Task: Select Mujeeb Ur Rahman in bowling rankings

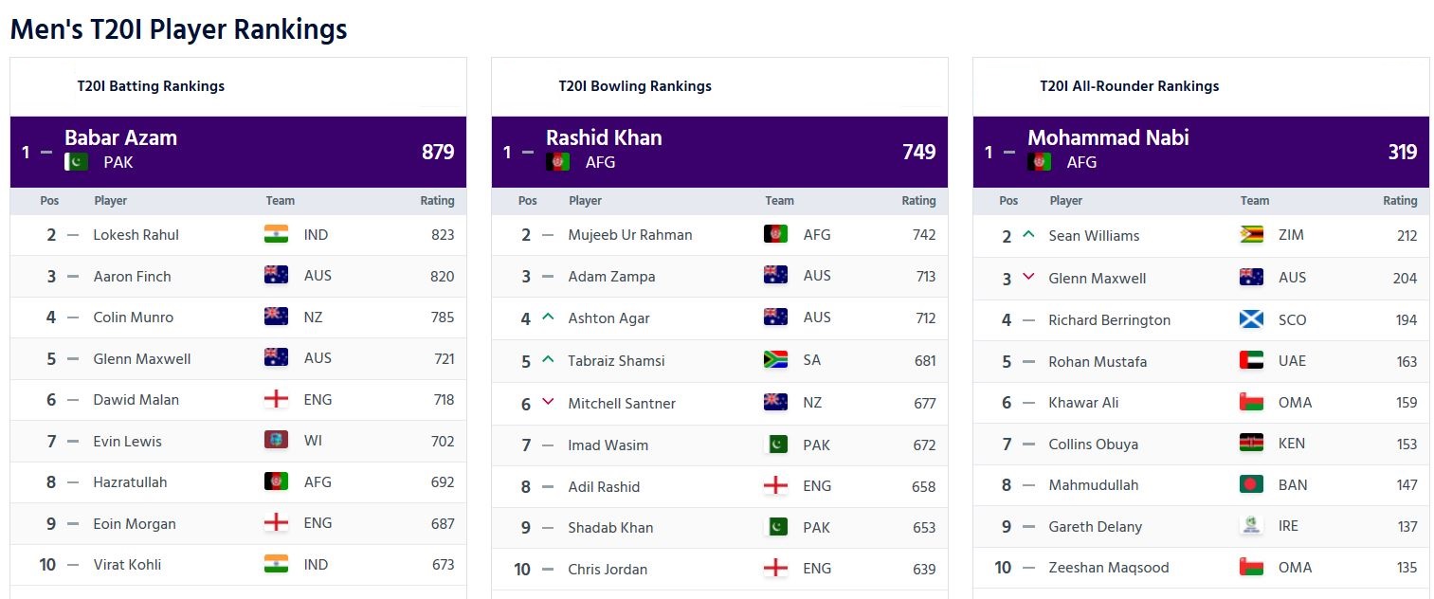Action: click(x=630, y=235)
